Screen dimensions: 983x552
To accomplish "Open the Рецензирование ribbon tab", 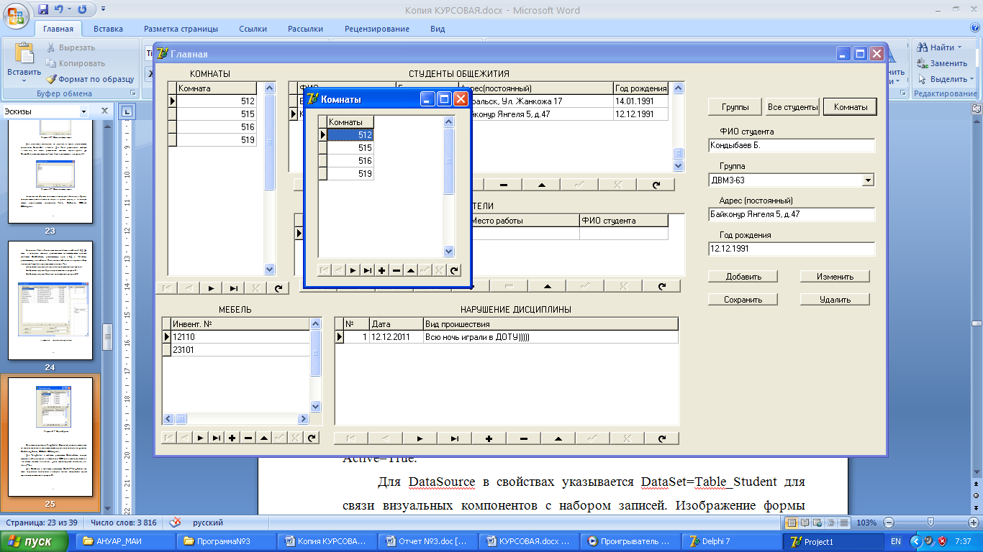I will pyautogui.click(x=376, y=29).
